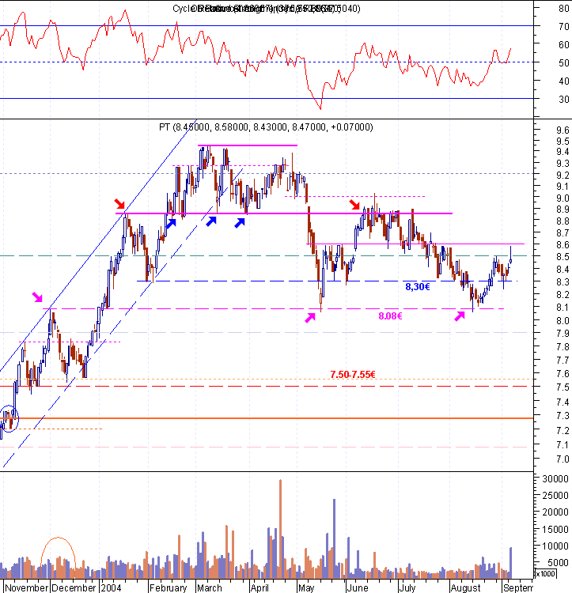Viewport: 572px width, 593px height.
Task: Click the 10000 volume axis value
Action: 555,546
